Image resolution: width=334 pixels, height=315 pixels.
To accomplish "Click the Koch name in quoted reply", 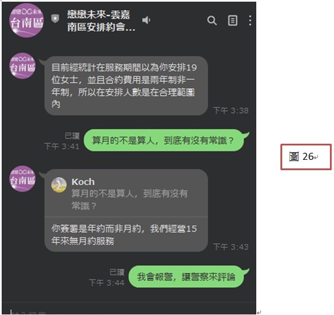I will [x=83, y=182].
